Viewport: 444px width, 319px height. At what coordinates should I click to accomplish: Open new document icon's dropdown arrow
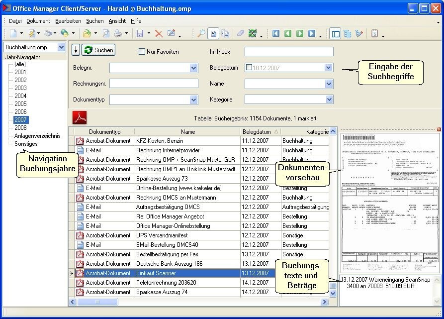[x=21, y=34]
